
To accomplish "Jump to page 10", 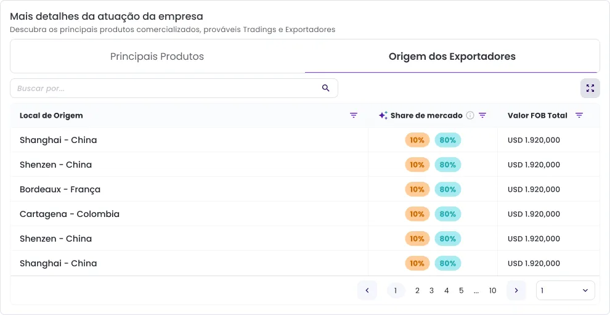I will [x=492, y=291].
